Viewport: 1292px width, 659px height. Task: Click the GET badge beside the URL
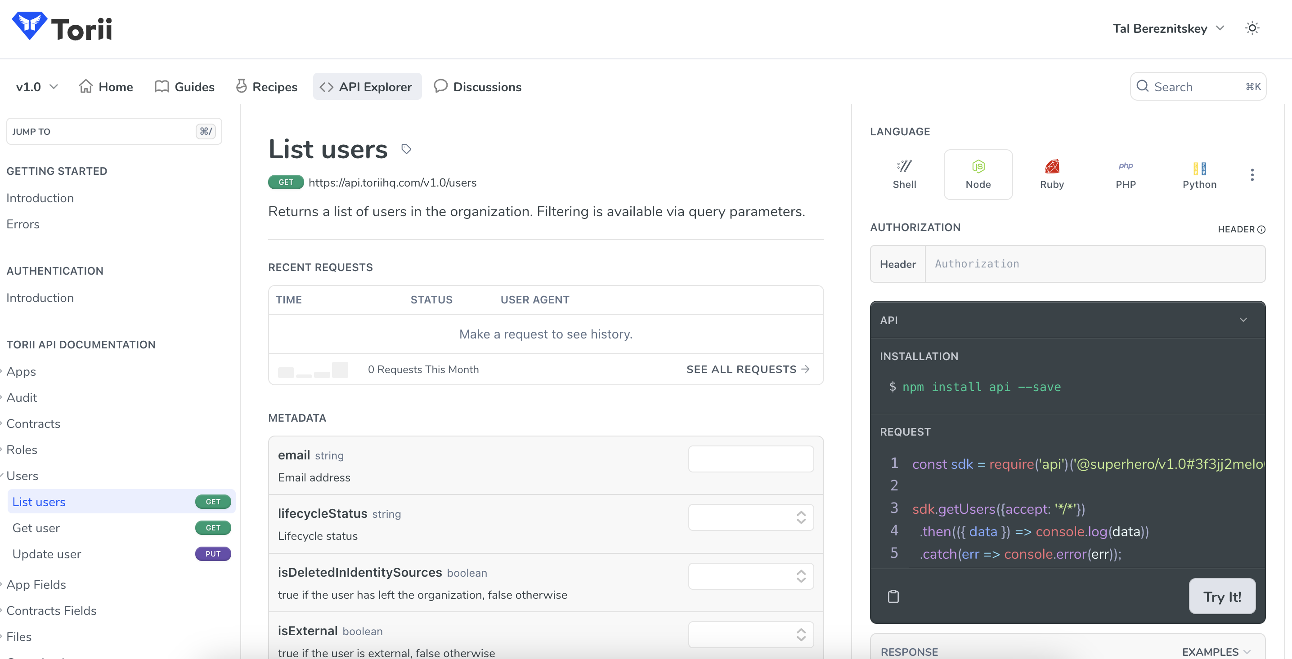point(286,183)
